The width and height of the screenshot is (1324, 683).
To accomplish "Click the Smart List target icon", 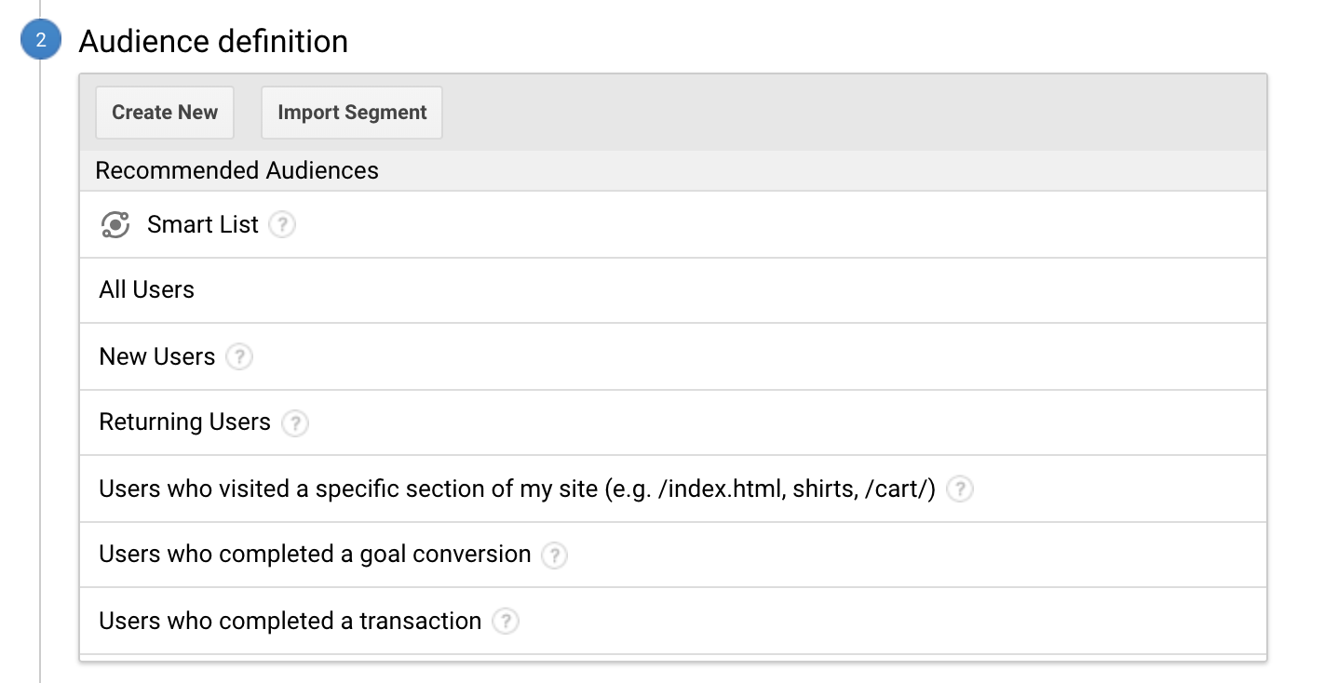I will [115, 225].
